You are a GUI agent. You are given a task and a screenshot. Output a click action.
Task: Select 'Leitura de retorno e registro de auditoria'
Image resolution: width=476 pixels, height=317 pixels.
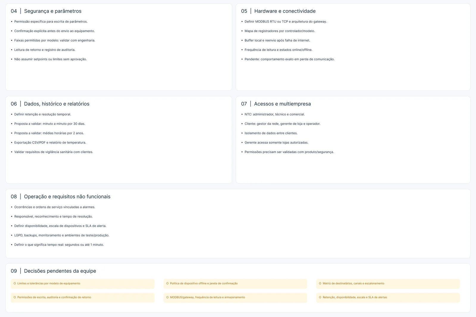45,50
